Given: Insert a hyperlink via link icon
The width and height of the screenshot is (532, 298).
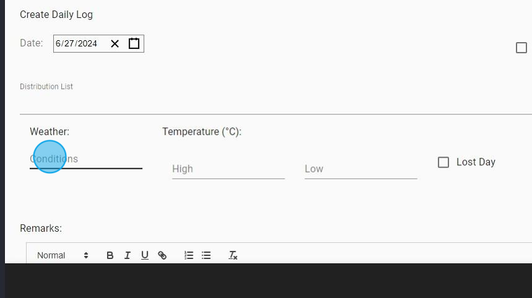Looking at the screenshot, I should click(x=162, y=255).
